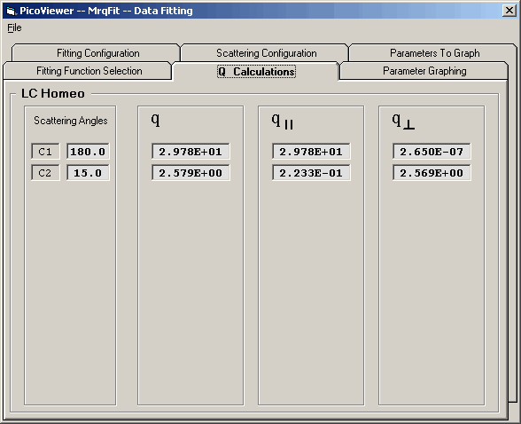The width and height of the screenshot is (521, 424).
Task: Select the q parallel value 2.978E+01
Action: [x=311, y=152]
